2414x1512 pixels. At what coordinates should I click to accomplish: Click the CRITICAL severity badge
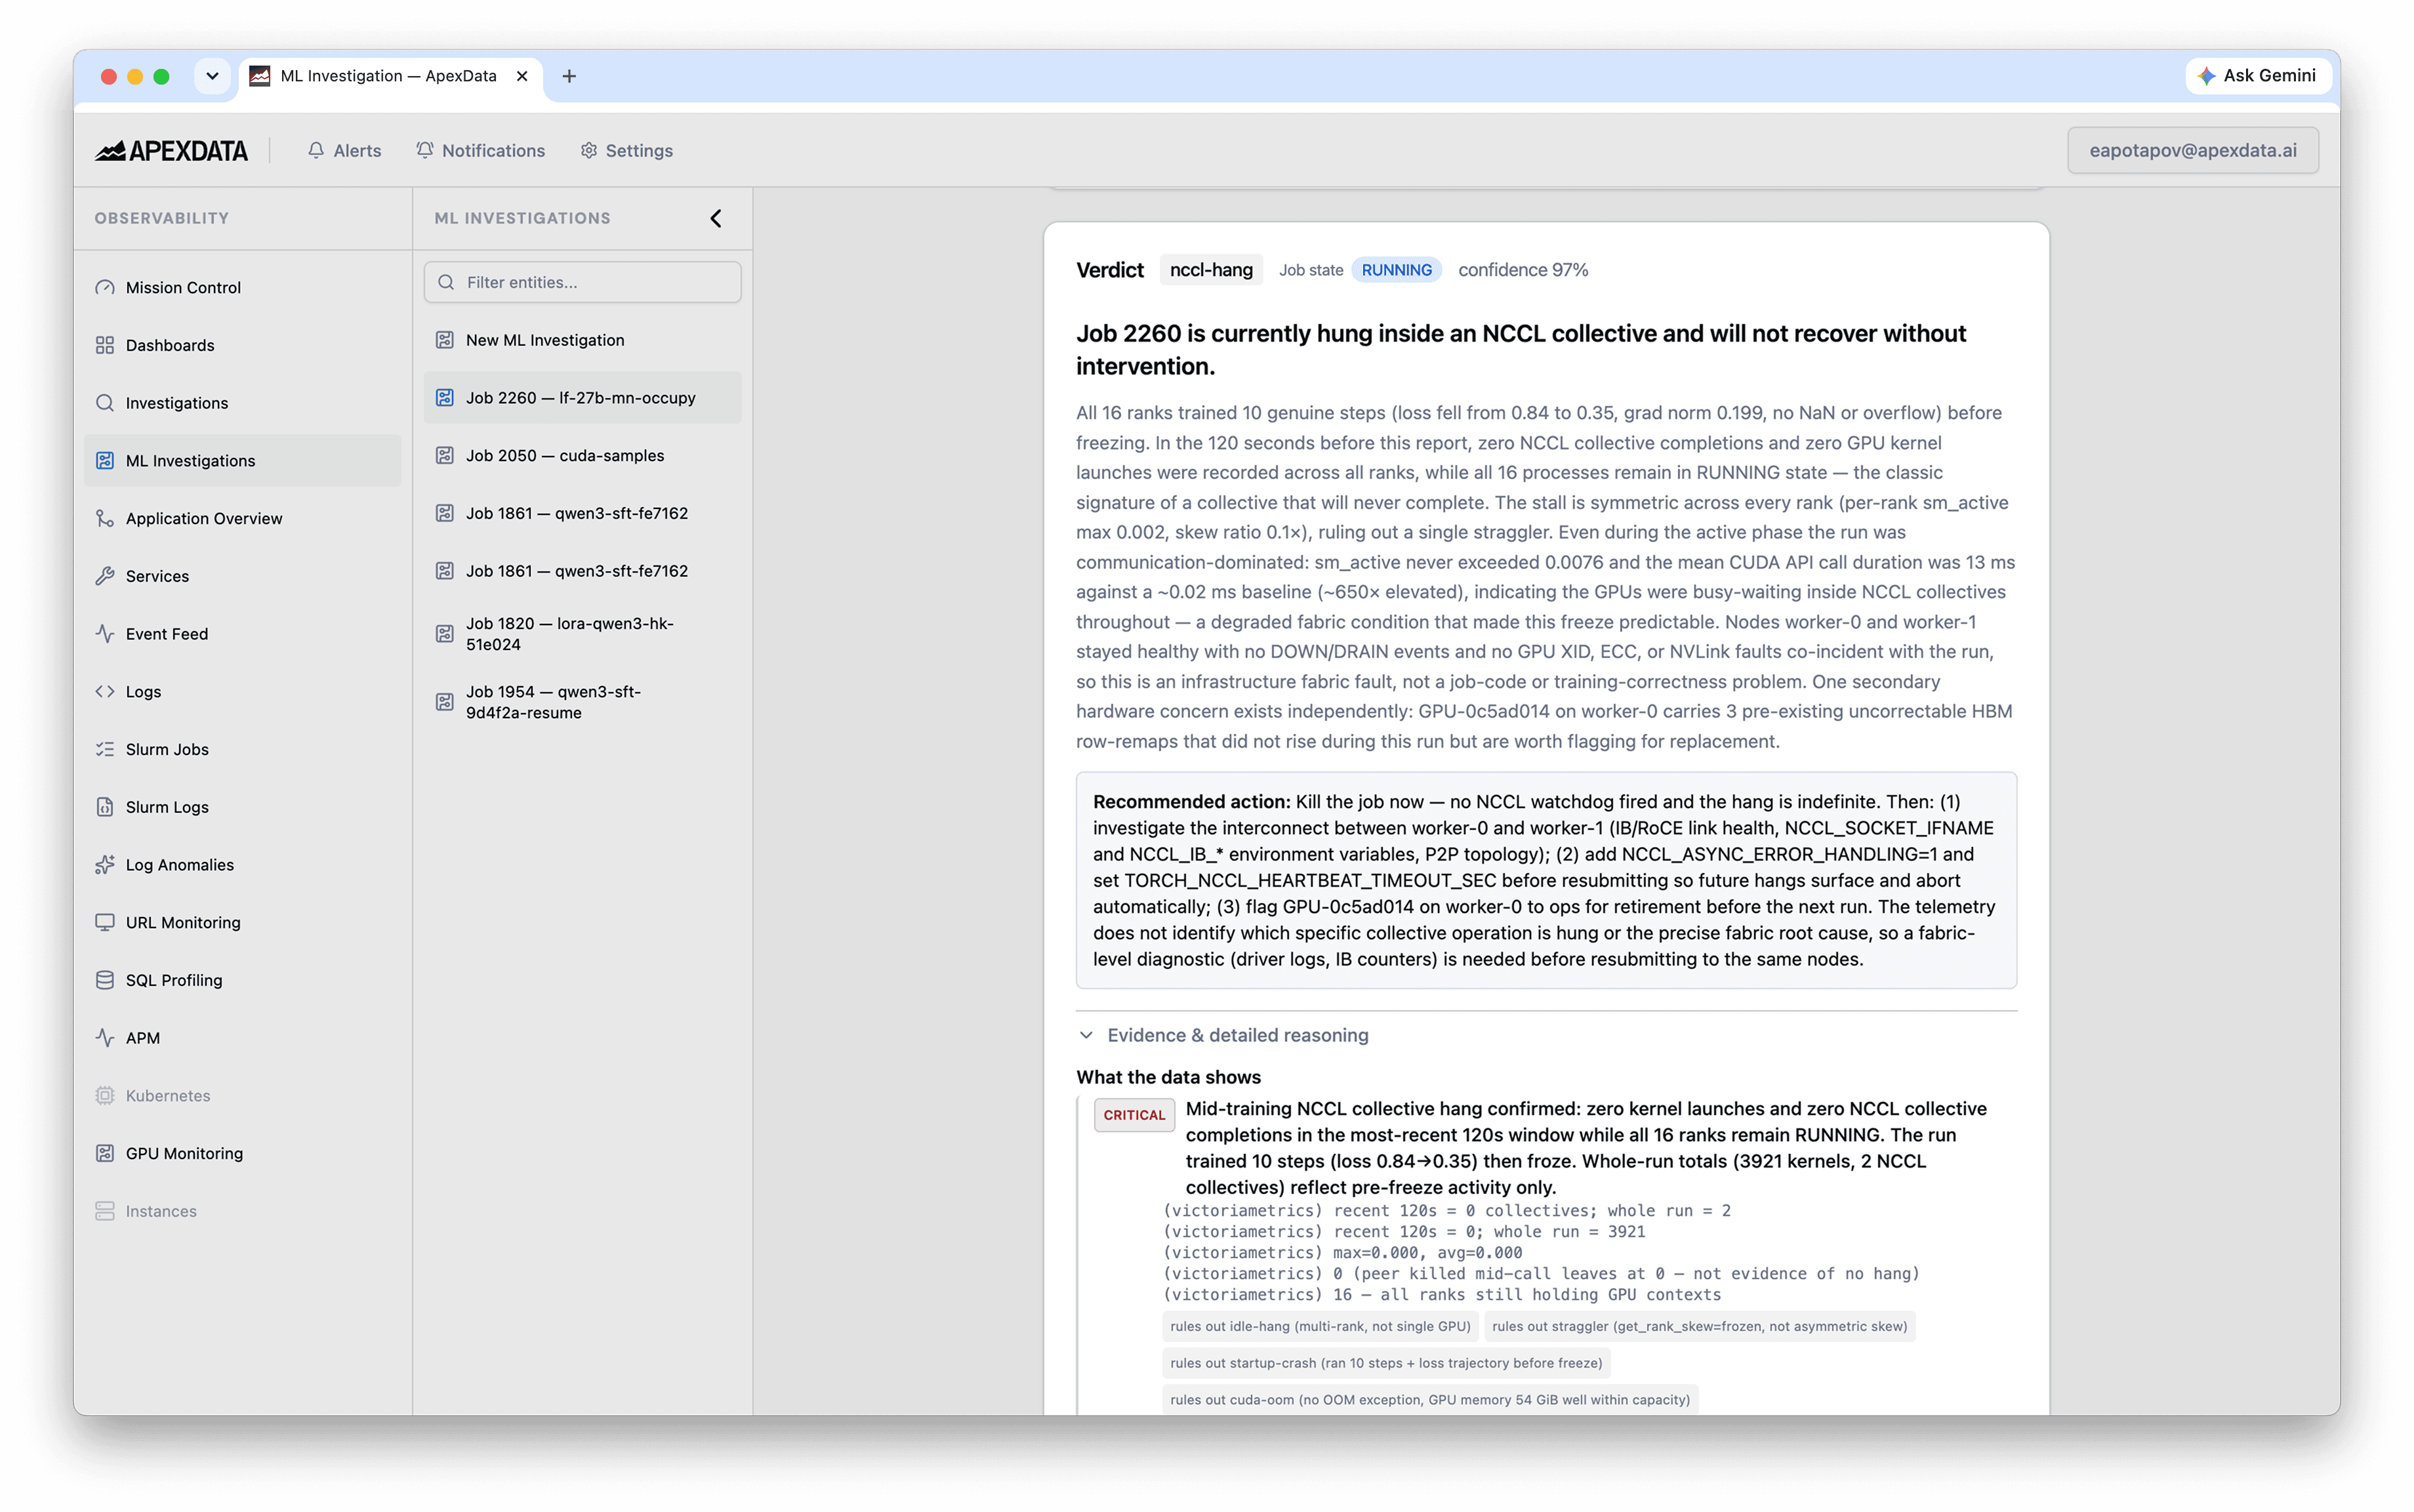[x=1134, y=1115]
